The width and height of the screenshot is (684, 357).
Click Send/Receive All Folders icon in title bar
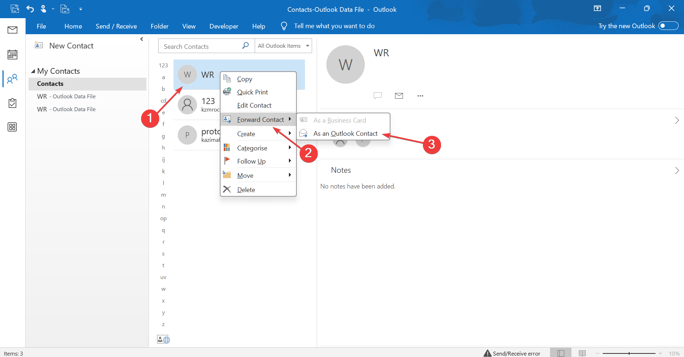[x=15, y=9]
